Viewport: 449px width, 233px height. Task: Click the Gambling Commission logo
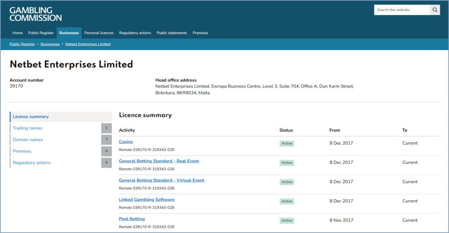click(36, 14)
